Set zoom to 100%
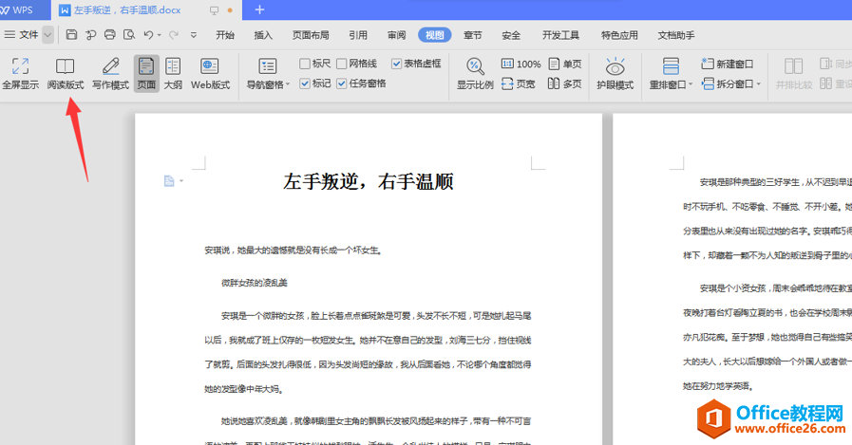Viewport: 852px width, 445px height. 521,64
